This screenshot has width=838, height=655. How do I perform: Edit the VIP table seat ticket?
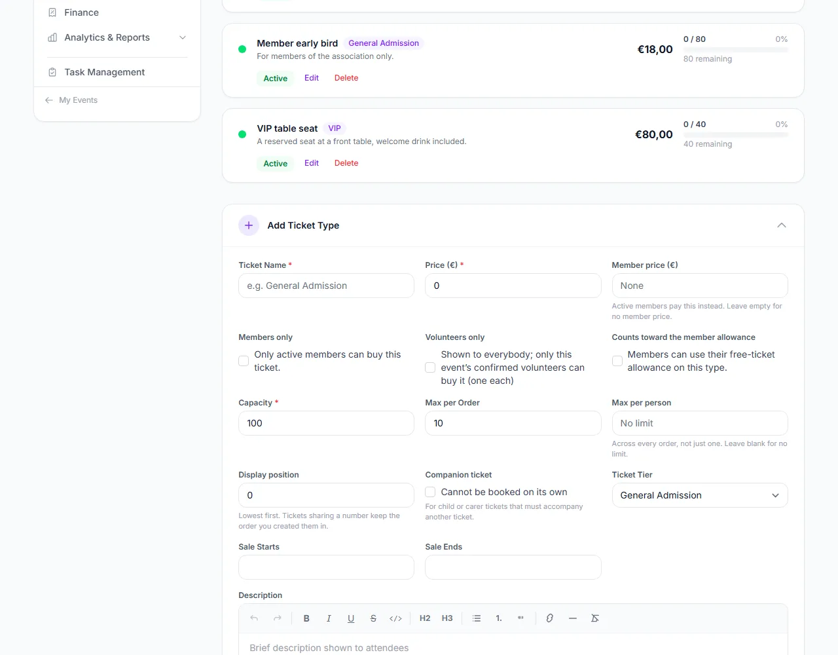(312, 163)
